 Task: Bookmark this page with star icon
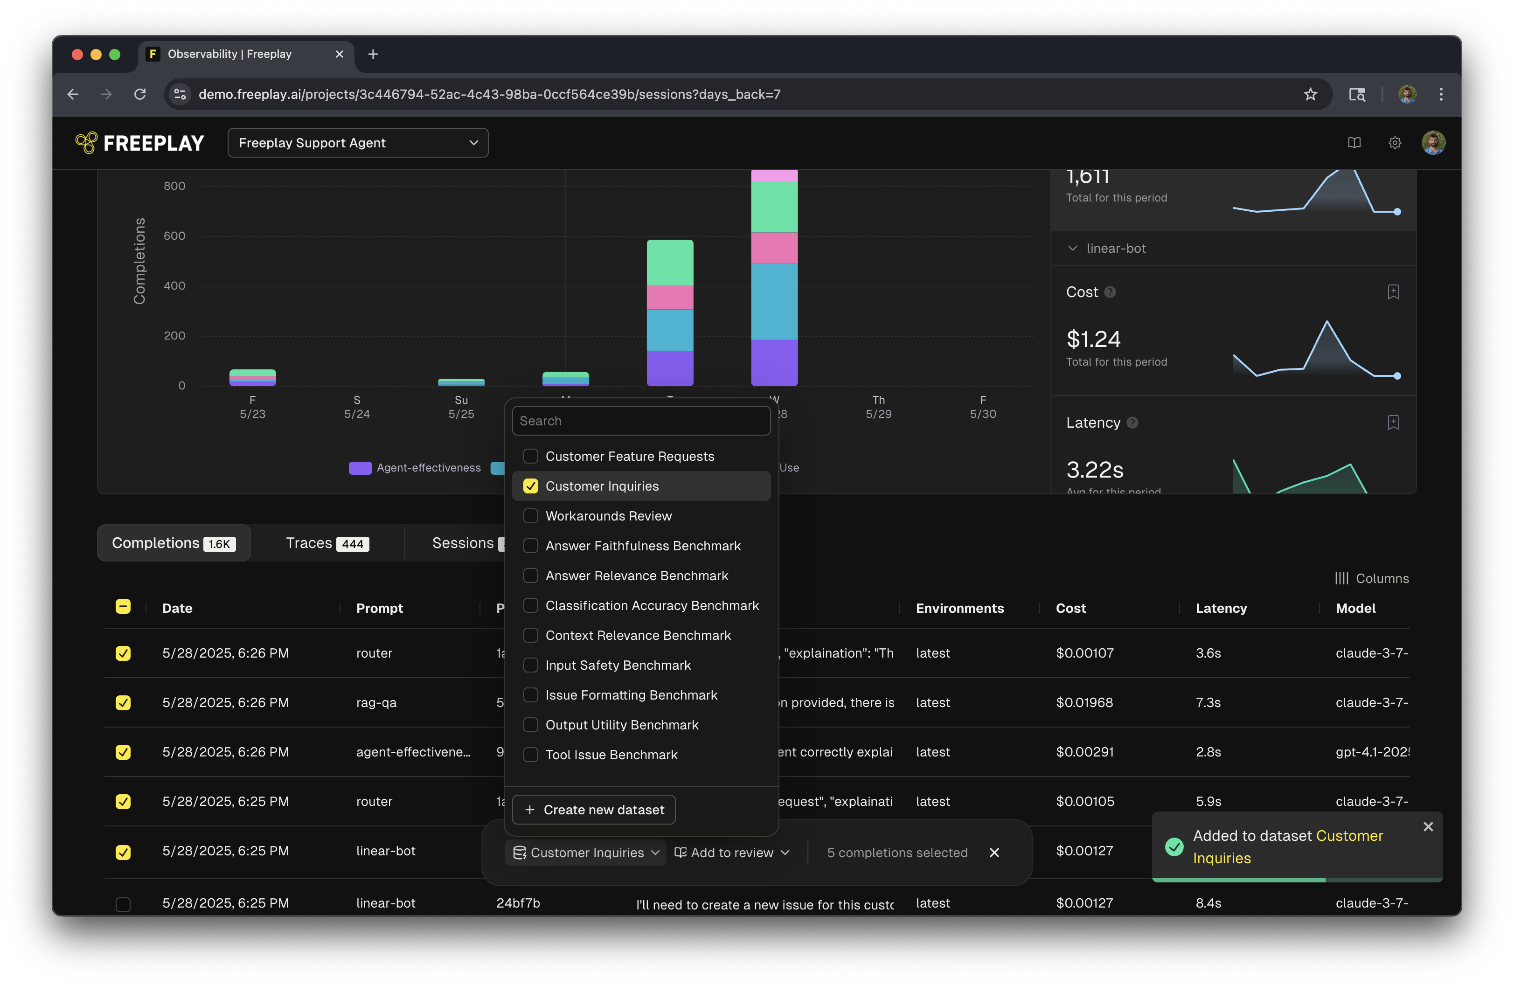(1310, 94)
